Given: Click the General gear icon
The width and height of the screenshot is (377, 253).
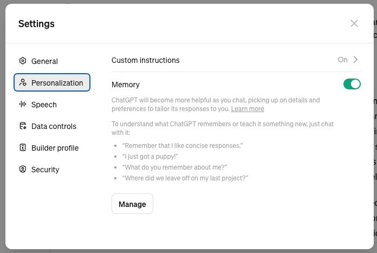Looking at the screenshot, I should point(23,61).
